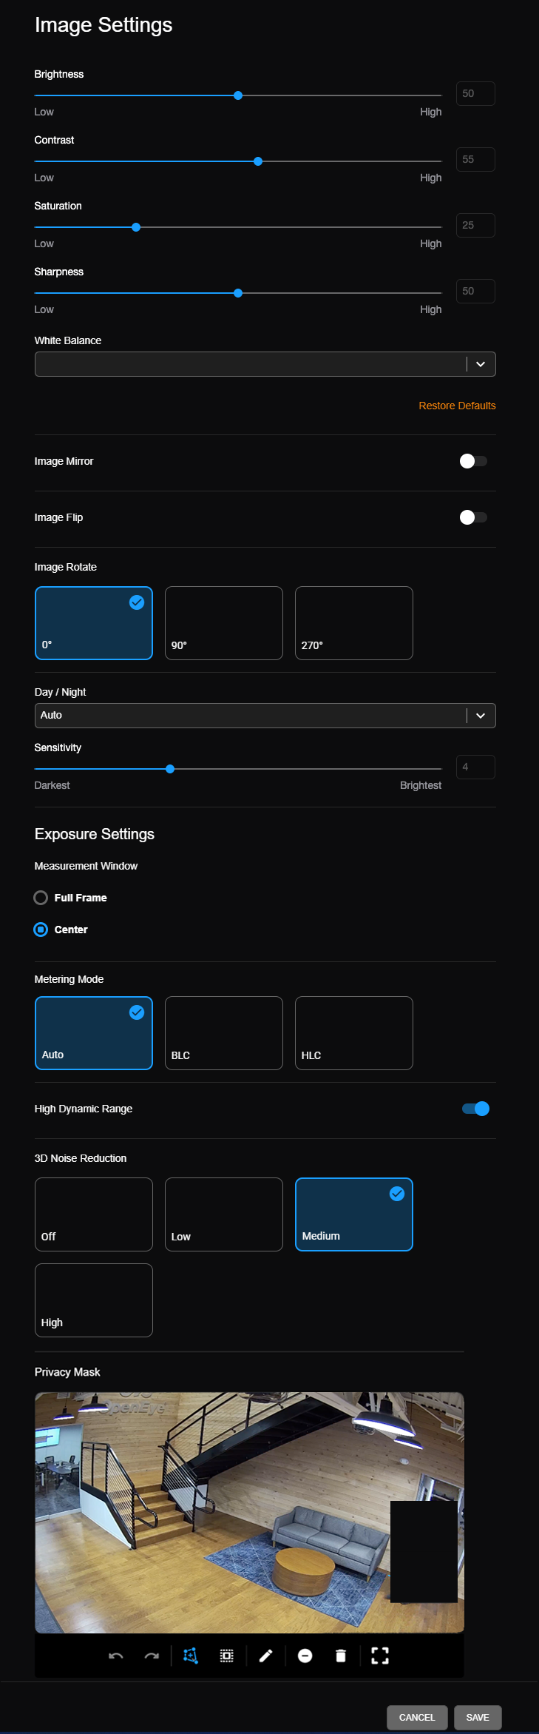Image resolution: width=539 pixels, height=1734 pixels.
Task: Open the White Balance dropdown
Action: pyautogui.click(x=265, y=364)
